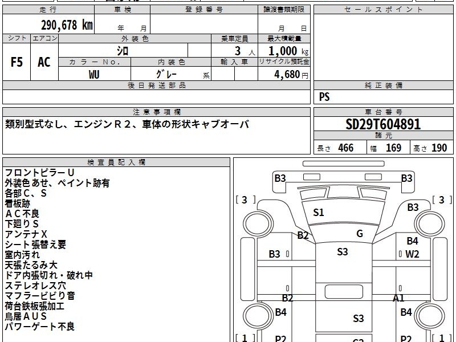
Task: Click the B2 mark beside the windshield
Action: (x=303, y=235)
